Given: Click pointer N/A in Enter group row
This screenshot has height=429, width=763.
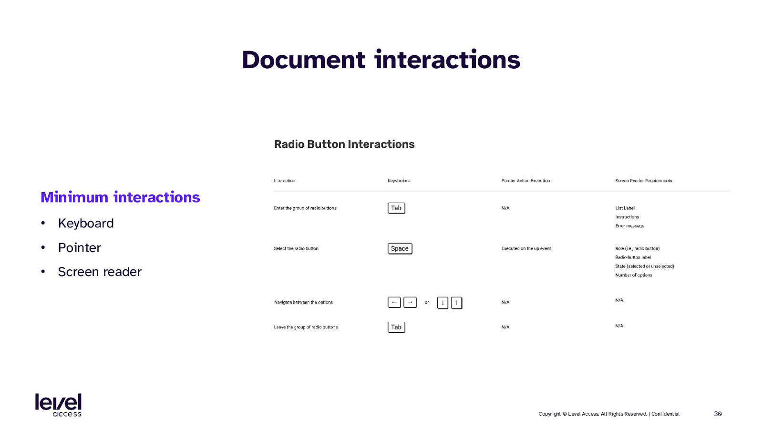Looking at the screenshot, I should click(x=505, y=208).
